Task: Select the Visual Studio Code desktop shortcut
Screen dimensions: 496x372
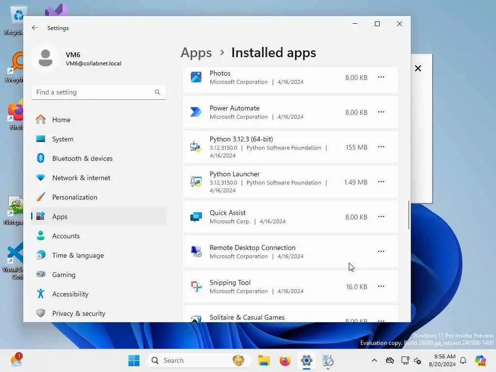Action: [13, 261]
